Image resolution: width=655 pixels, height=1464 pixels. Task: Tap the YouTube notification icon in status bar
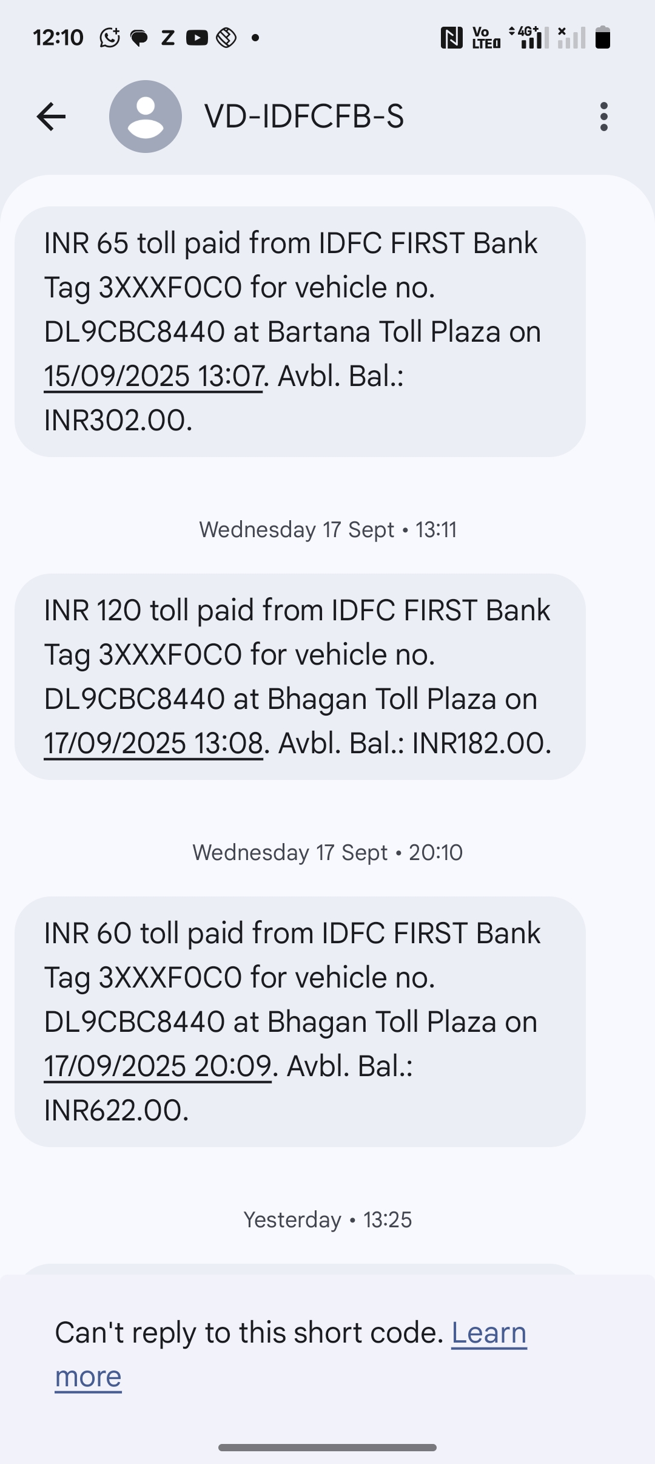pyautogui.click(x=197, y=38)
